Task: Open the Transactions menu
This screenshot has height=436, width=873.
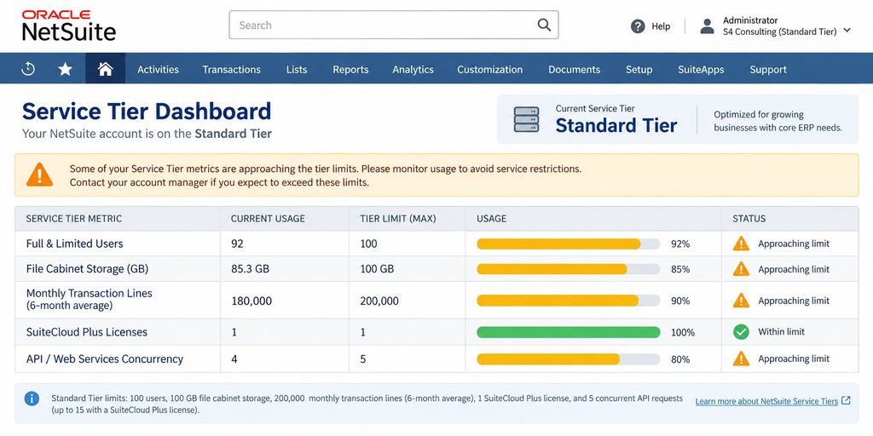Action: pyautogui.click(x=232, y=70)
